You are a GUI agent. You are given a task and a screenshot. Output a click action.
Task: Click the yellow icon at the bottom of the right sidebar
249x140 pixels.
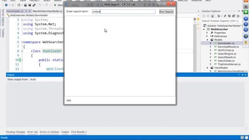point(246,42)
